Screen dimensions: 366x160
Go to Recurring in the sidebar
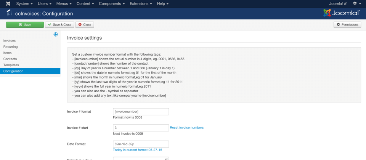click(11, 47)
